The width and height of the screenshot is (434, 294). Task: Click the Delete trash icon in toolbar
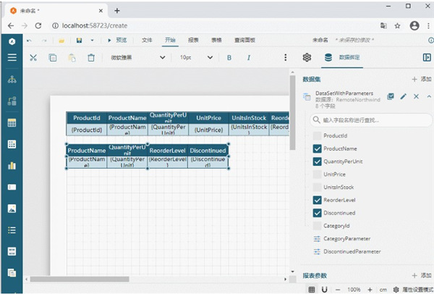coord(92,58)
